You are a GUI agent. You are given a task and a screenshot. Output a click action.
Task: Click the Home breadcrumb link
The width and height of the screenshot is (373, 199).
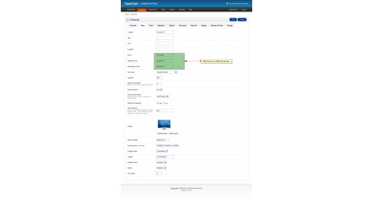pyautogui.click(x=127, y=14)
